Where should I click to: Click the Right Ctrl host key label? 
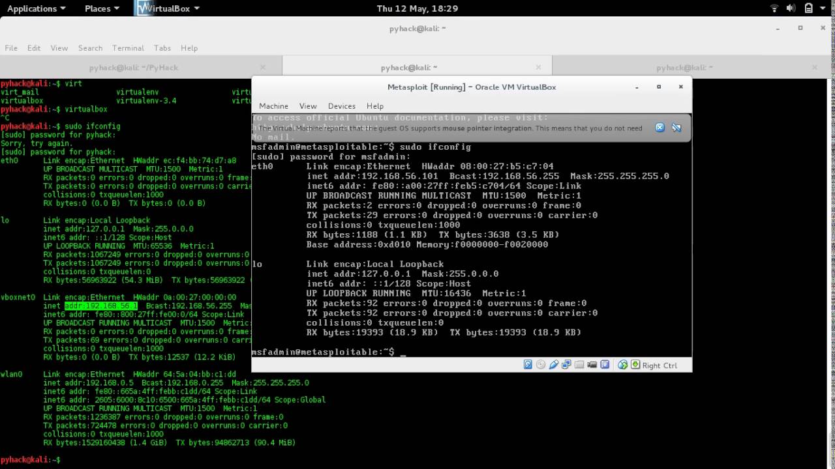point(660,365)
